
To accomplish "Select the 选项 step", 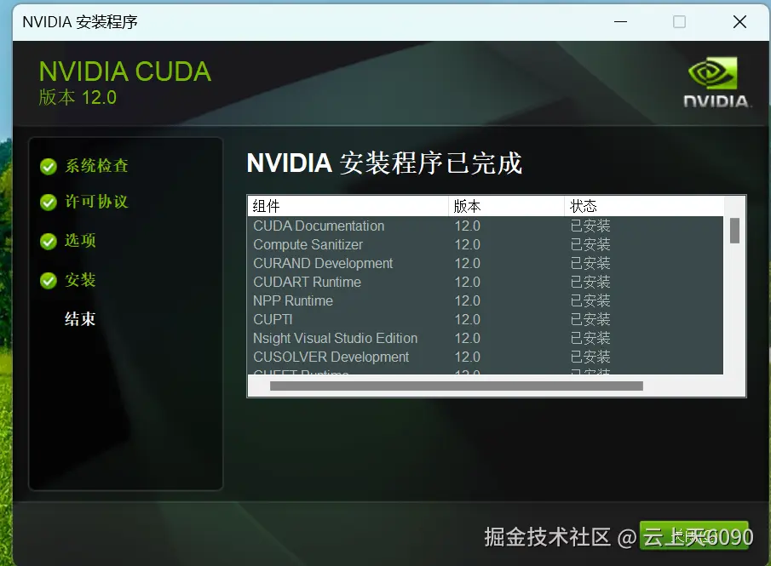I will click(80, 241).
